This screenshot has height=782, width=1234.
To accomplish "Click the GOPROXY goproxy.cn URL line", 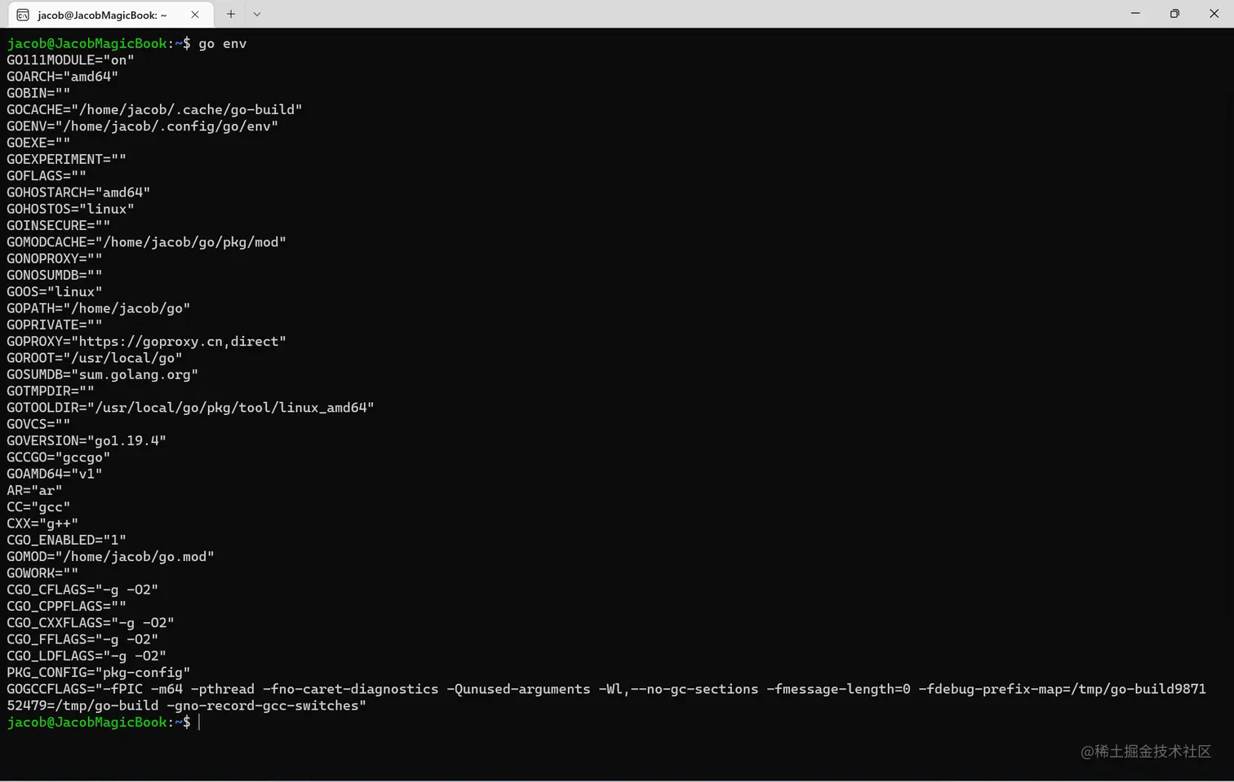I will [x=147, y=342].
